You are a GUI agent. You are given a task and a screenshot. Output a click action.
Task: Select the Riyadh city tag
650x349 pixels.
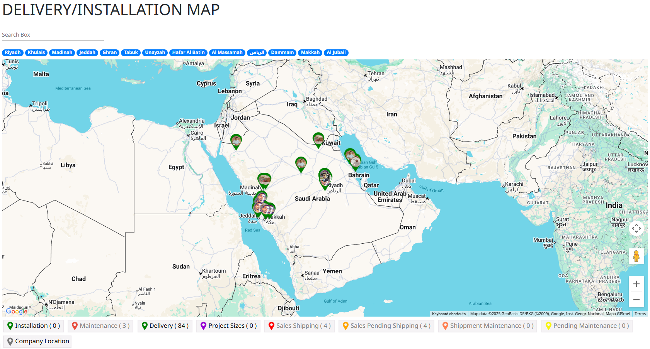click(x=13, y=52)
